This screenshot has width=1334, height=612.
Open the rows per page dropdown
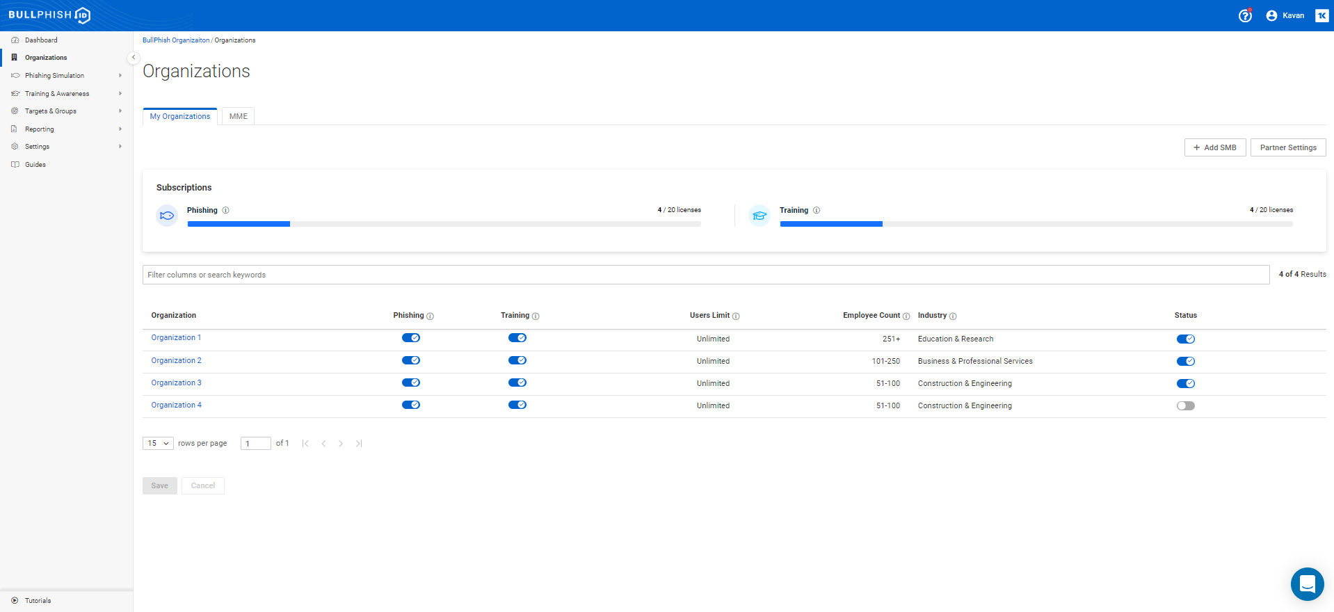click(158, 444)
